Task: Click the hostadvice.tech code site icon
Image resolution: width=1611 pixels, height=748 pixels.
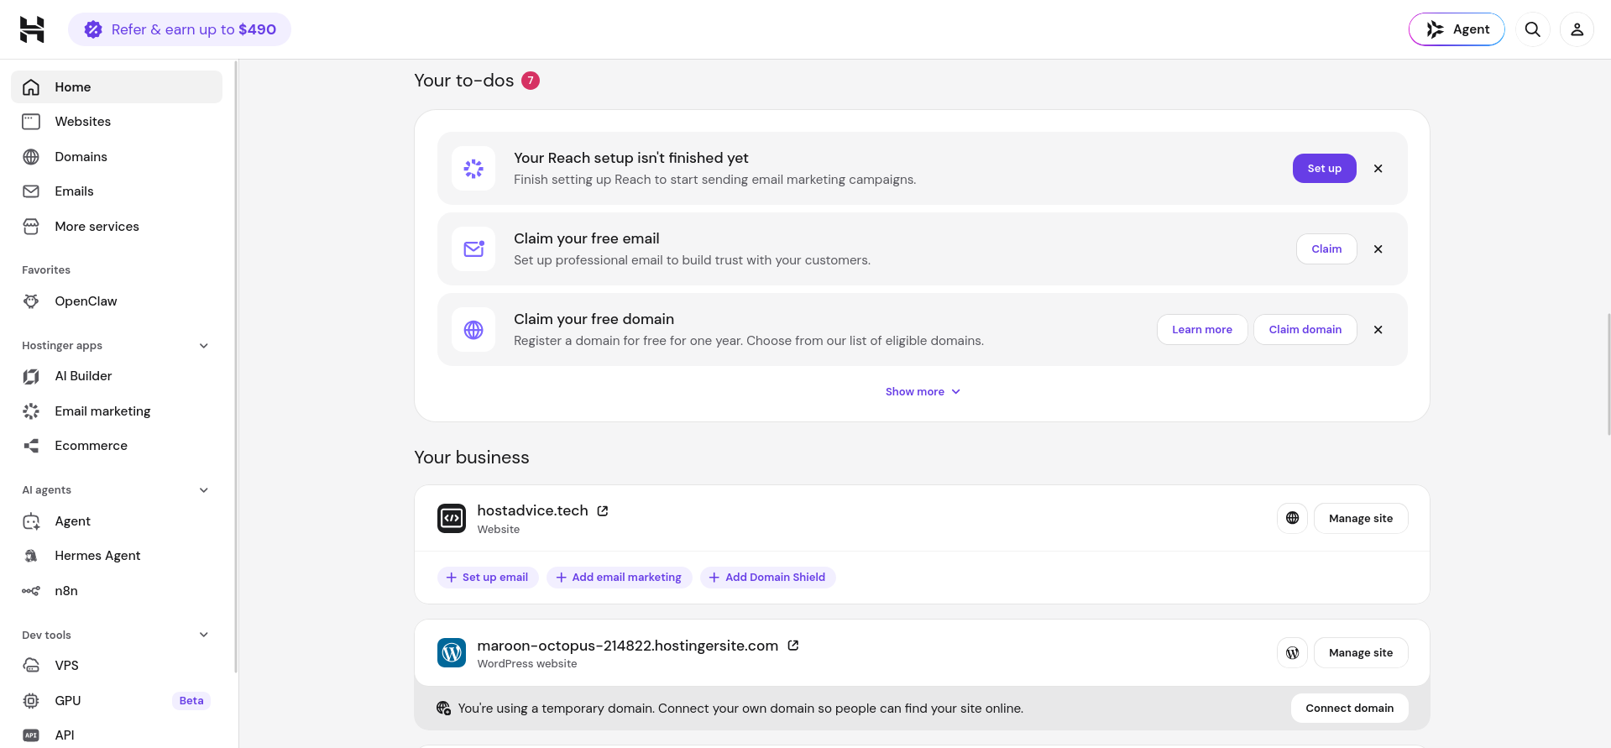Action: [x=452, y=519]
